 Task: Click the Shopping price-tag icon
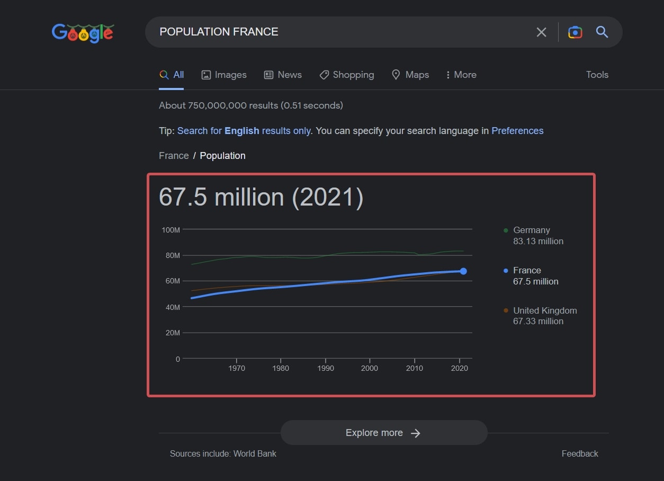point(324,75)
